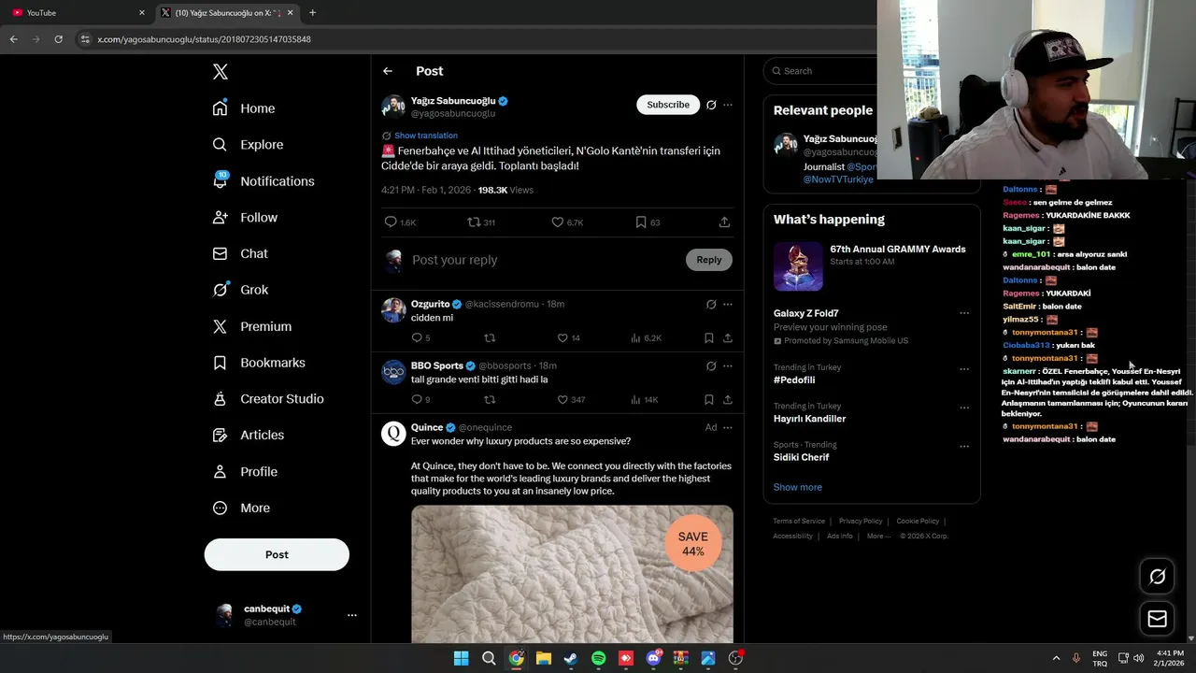1196x673 pixels.
Task: Click the Reply button
Action: (x=709, y=260)
